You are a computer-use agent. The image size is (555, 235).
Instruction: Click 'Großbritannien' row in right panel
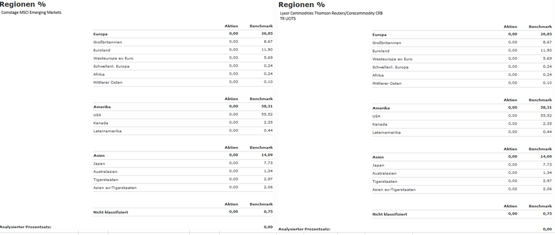point(462,43)
